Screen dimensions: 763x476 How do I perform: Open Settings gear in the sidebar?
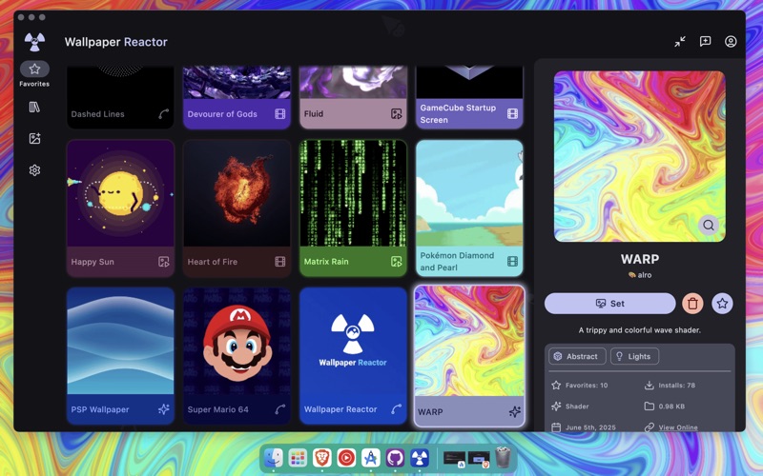tap(34, 170)
